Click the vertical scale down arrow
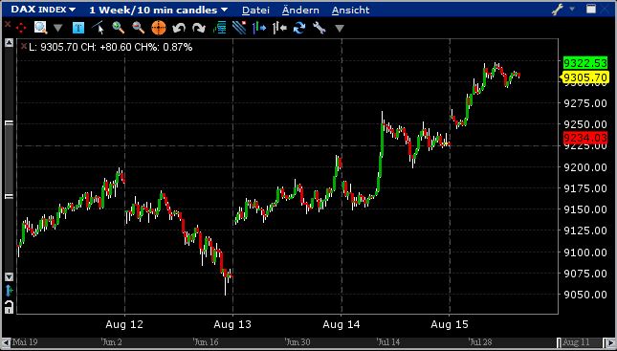 (9, 276)
